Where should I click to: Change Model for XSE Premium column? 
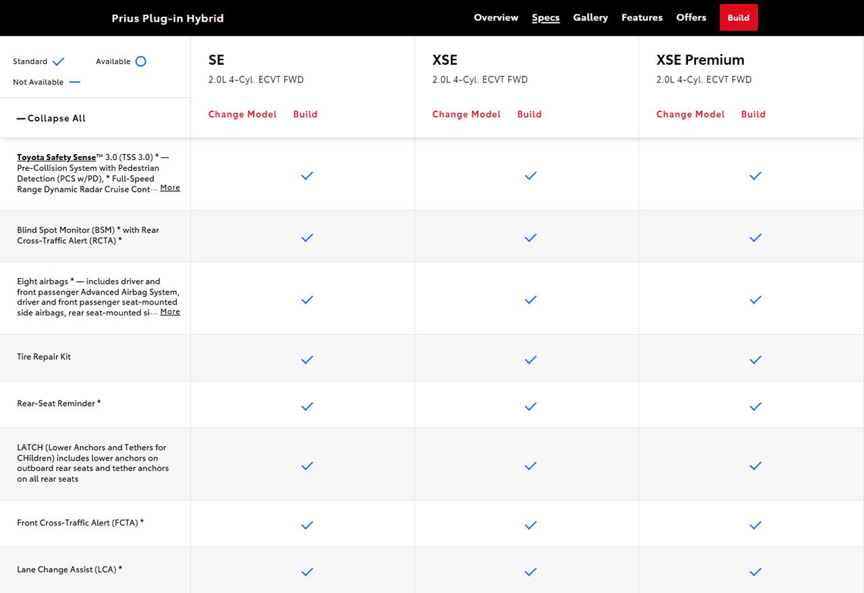tap(691, 114)
